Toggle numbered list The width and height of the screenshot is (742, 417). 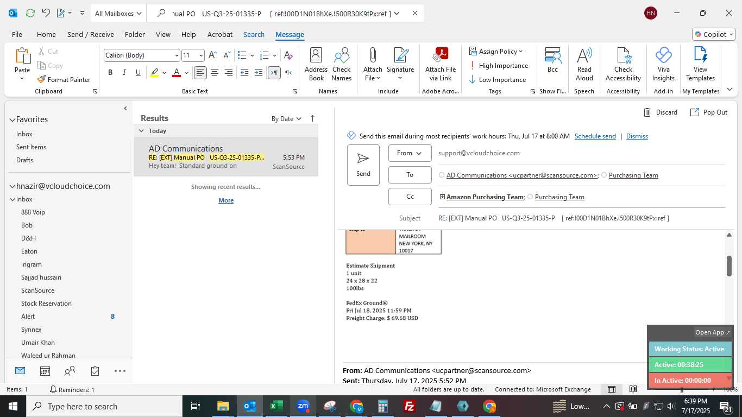pos(265,55)
